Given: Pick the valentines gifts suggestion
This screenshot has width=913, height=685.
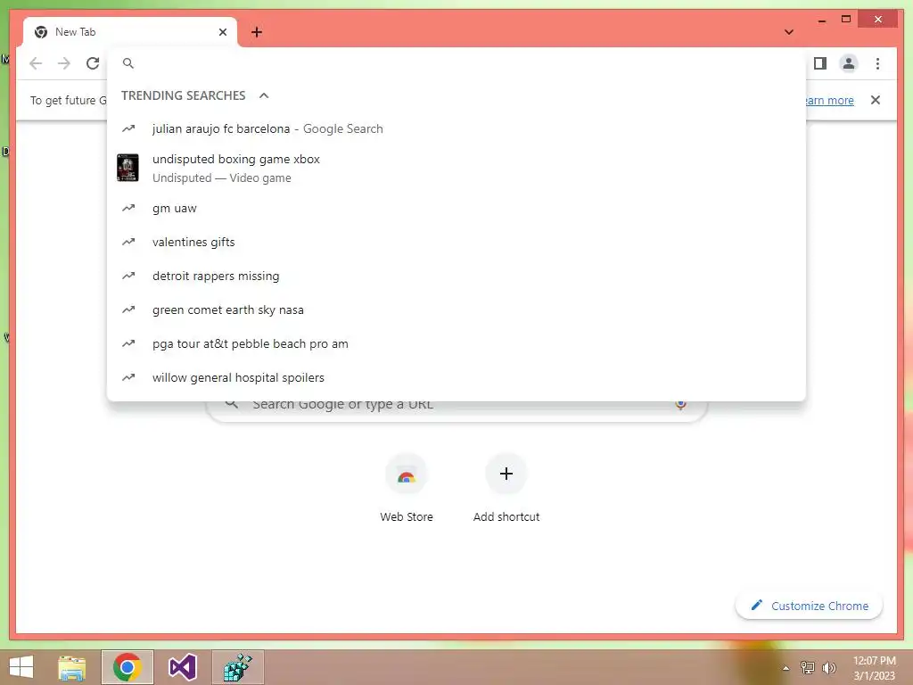Looking at the screenshot, I should (456, 242).
